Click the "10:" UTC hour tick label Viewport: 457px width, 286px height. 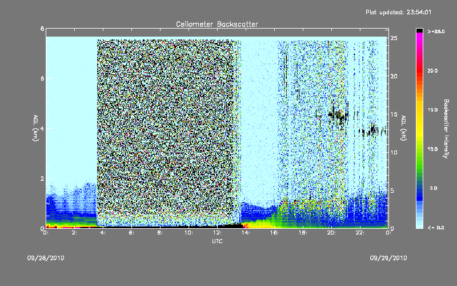[x=189, y=233]
